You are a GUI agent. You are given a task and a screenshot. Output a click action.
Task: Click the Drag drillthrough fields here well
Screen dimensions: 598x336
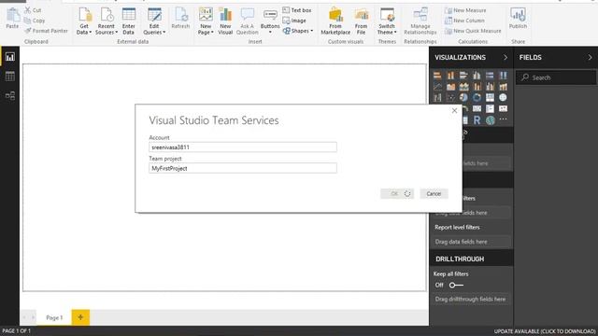[472, 299]
